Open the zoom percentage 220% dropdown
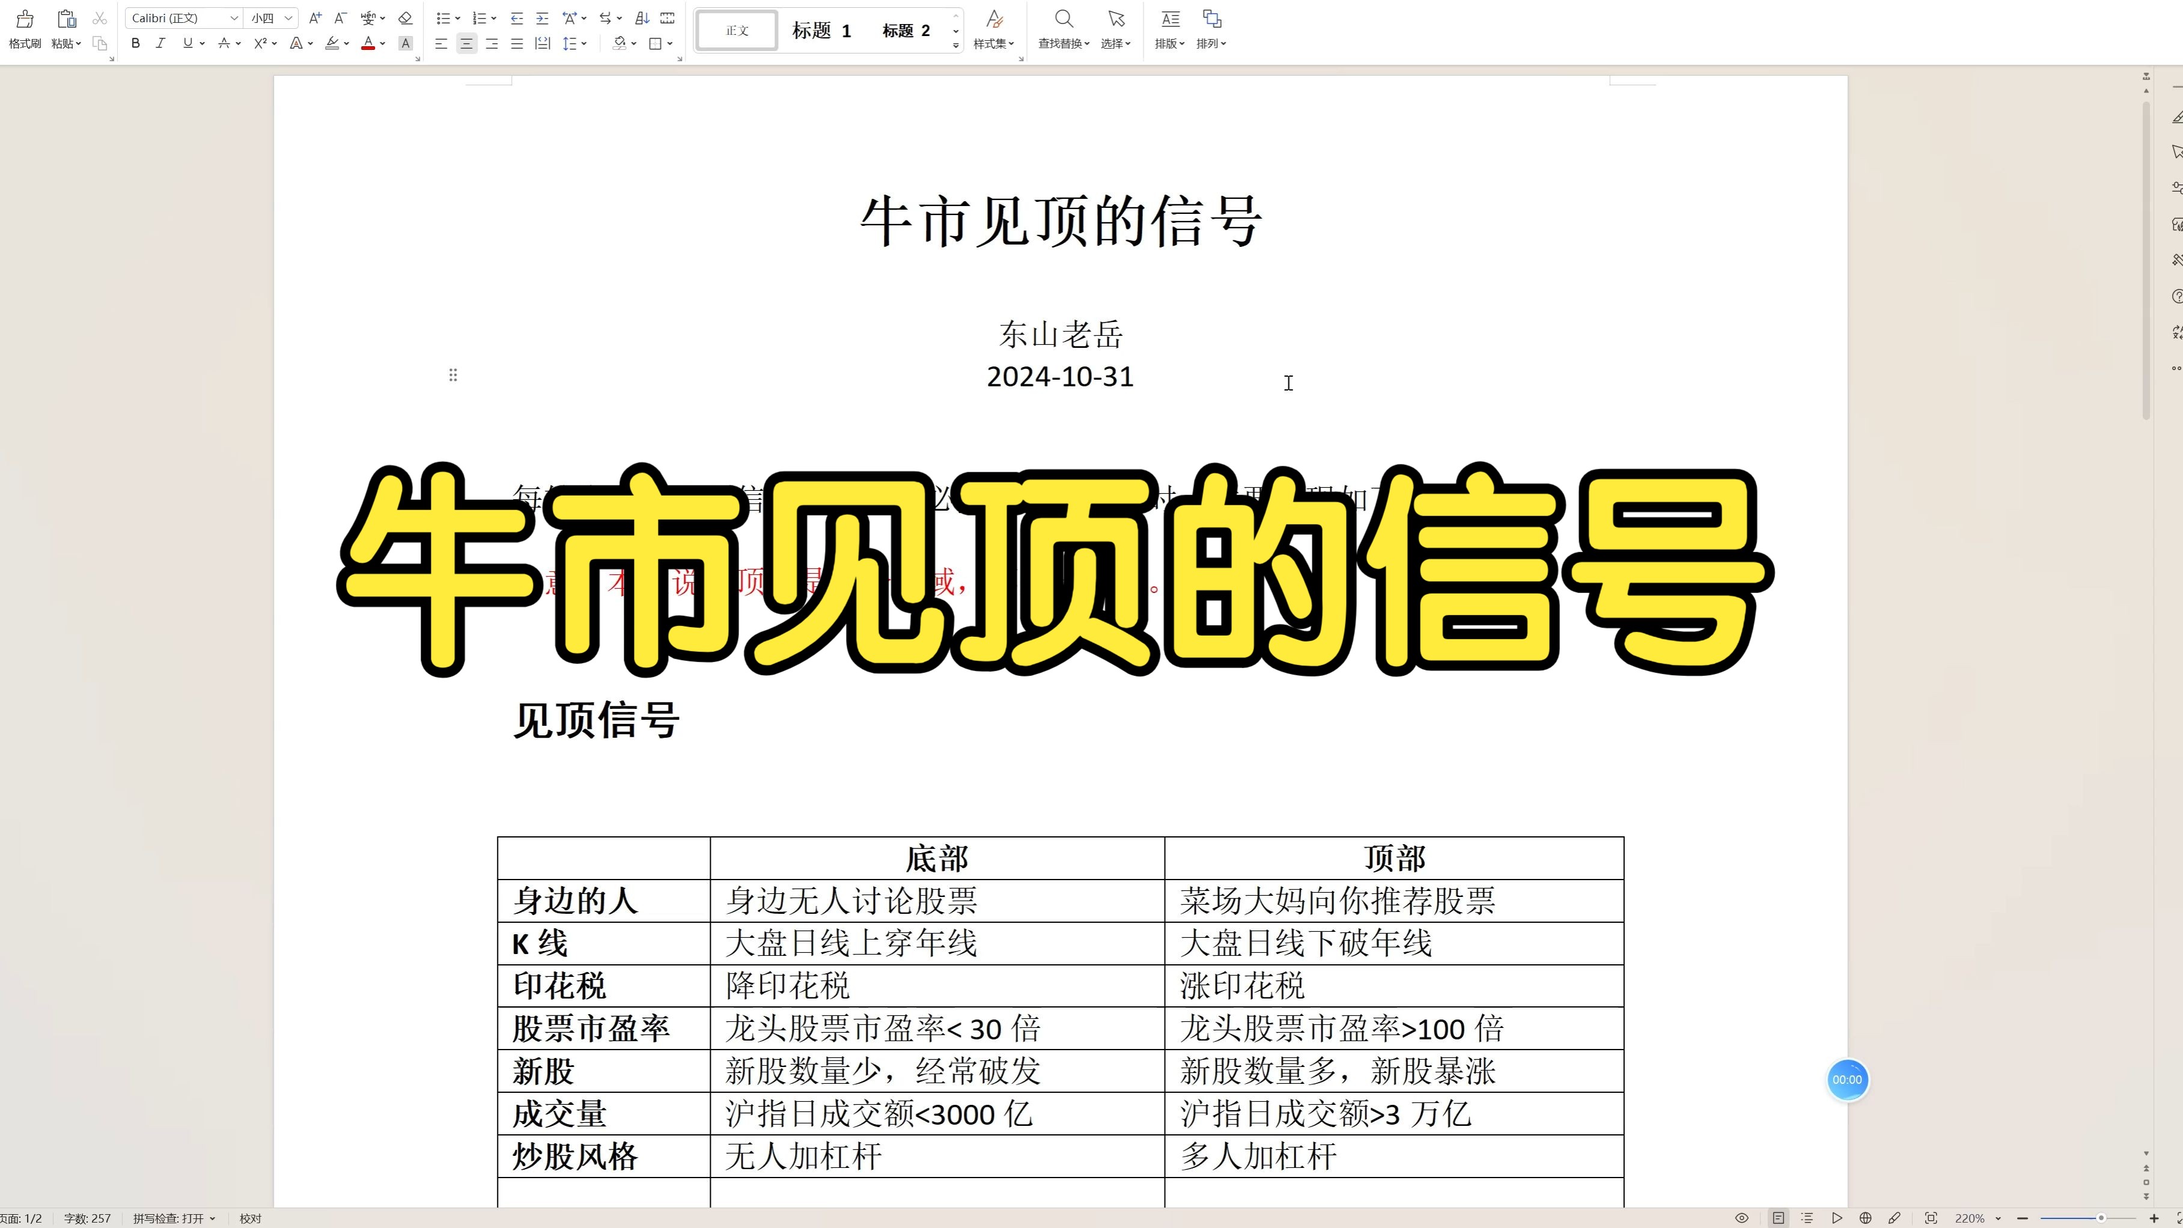This screenshot has height=1228, width=2183. pos(1999,1218)
